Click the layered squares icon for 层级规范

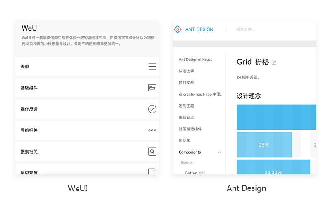(x=152, y=172)
